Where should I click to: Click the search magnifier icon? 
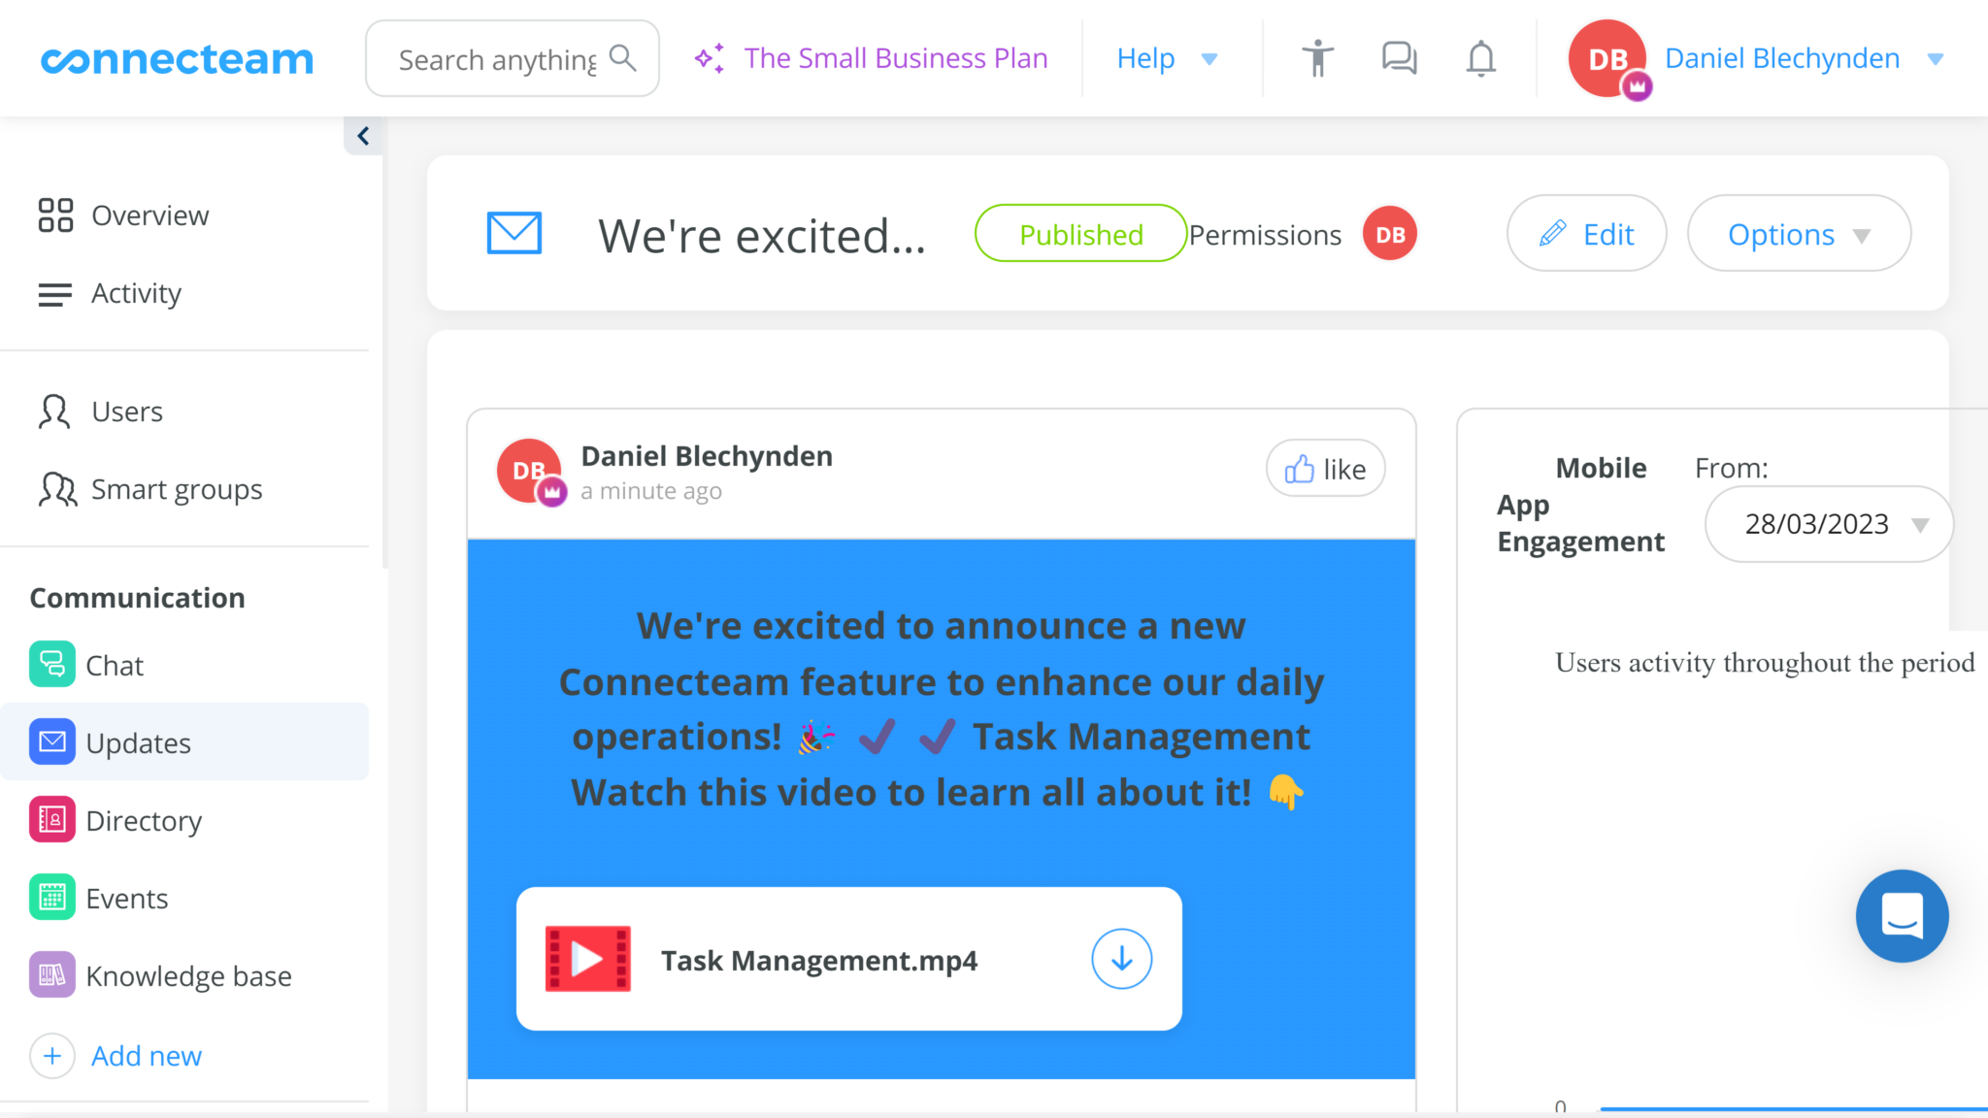(624, 58)
